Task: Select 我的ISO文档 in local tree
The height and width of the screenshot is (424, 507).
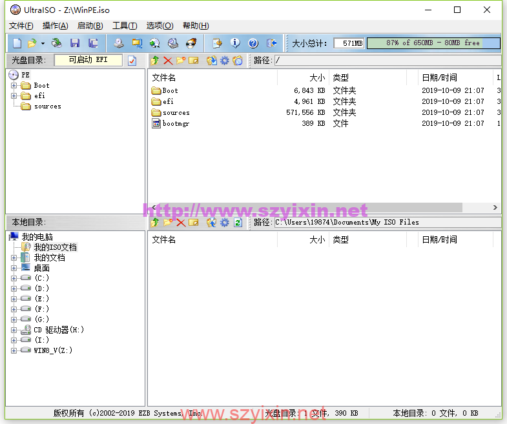Action: point(56,247)
